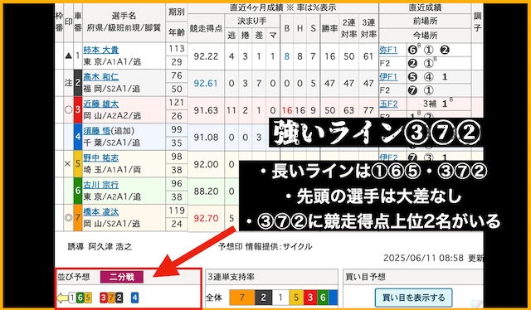Open racer 古川 宗行 profile link

point(101,185)
